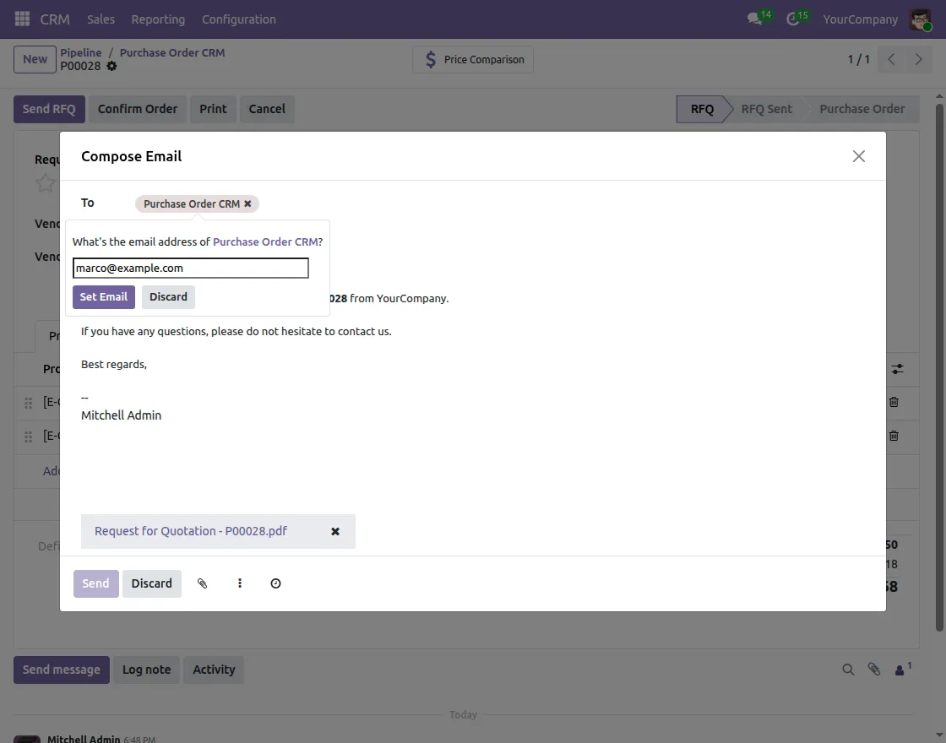Click the followers person icon showing 1
The image size is (946, 743).
[x=900, y=670]
